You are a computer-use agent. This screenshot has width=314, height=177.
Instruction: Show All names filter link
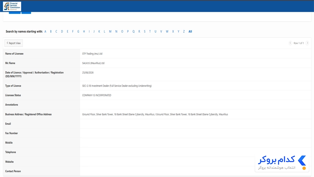(190, 31)
